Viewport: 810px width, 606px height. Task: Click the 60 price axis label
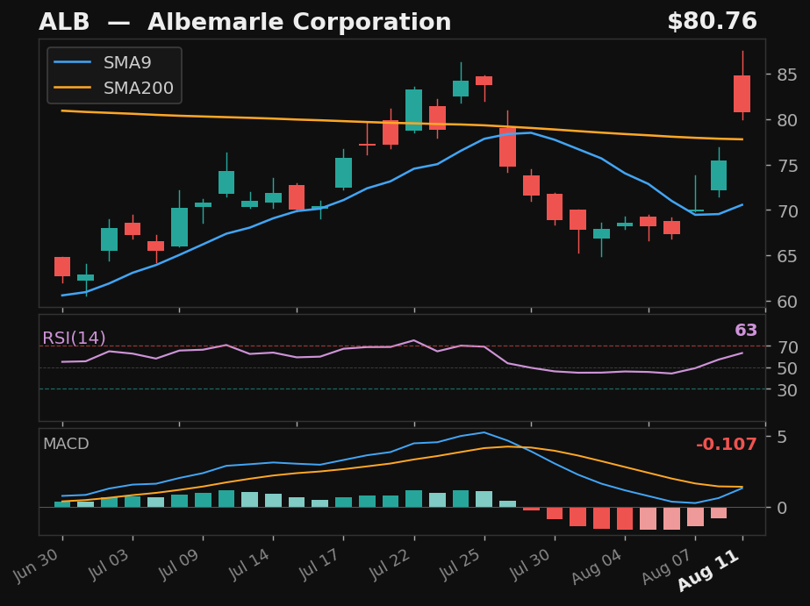(787, 302)
